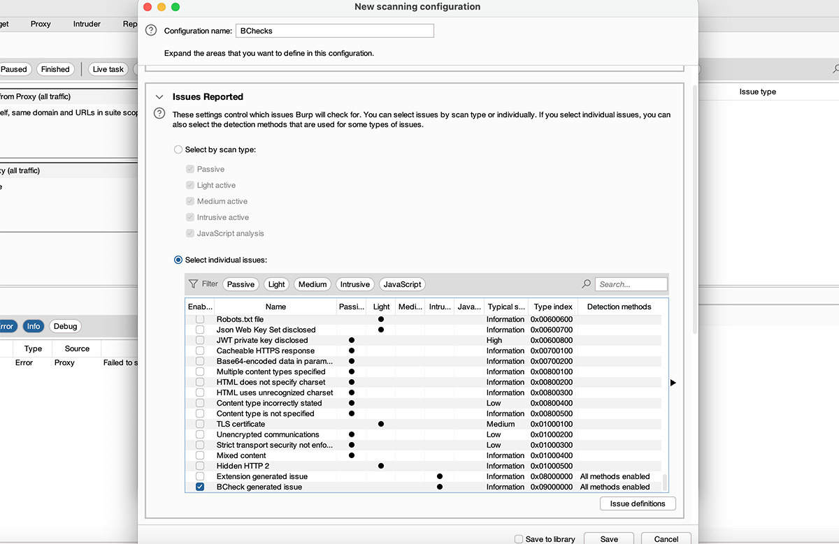The image size is (839, 544).
Task: Click the Save button
Action: pos(609,538)
